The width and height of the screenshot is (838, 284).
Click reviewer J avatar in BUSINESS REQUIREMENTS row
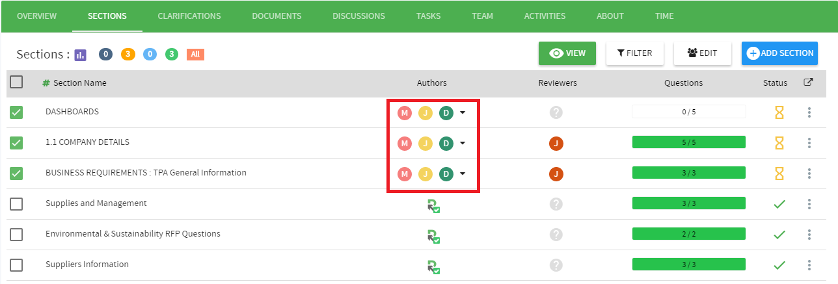[x=556, y=174]
